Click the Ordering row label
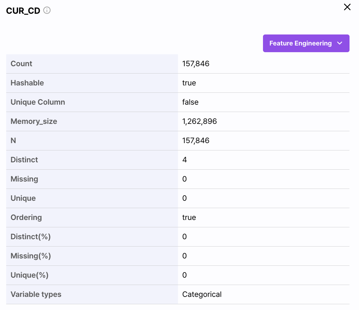This screenshot has width=359, height=310. coord(26,218)
